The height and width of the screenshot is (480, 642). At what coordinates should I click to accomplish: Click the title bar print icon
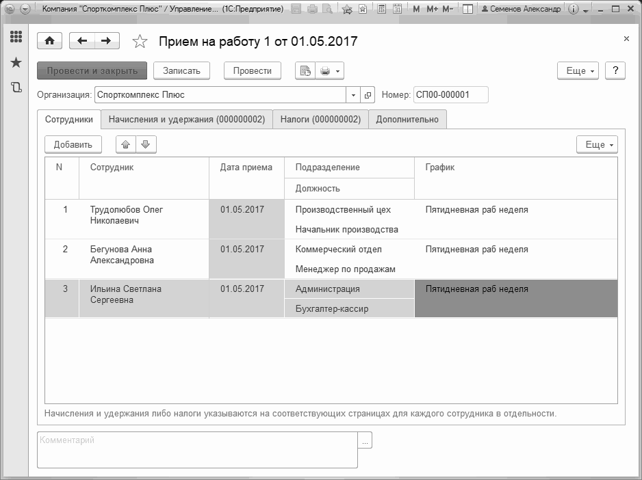coord(312,9)
